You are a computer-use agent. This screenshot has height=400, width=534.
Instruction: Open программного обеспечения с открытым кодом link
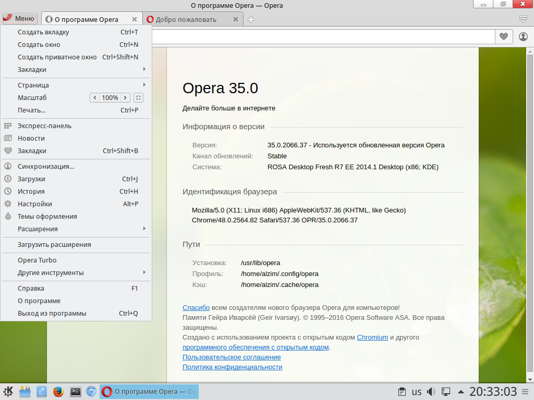click(x=256, y=347)
